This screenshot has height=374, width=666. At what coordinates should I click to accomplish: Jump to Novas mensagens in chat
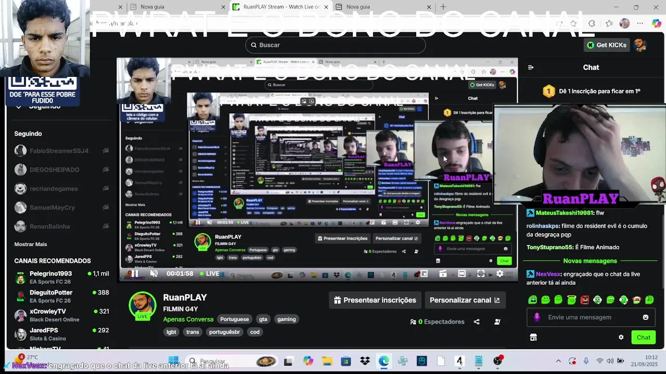click(x=590, y=261)
